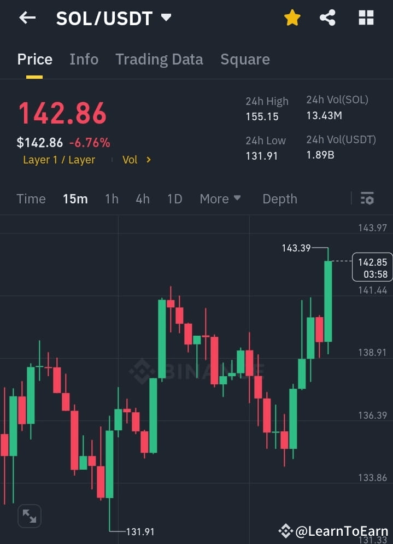The image size is (393, 544).
Task: Tap the LearnToEarn Binance logo icon
Action: tap(285, 530)
